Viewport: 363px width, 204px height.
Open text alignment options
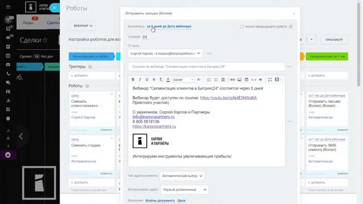click(x=223, y=79)
